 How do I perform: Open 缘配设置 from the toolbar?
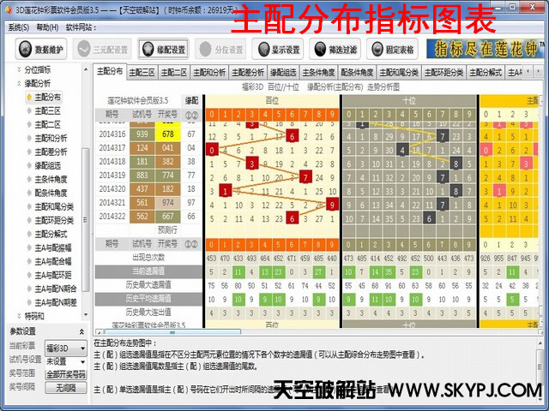162,50
